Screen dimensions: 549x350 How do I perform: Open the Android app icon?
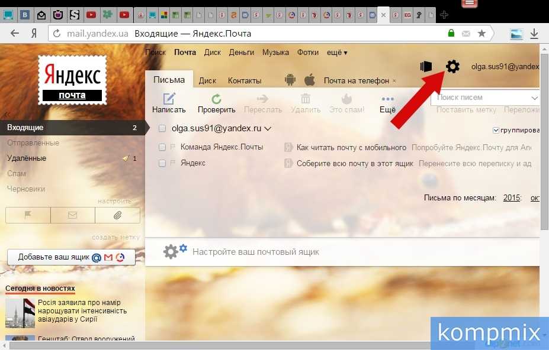click(x=290, y=80)
